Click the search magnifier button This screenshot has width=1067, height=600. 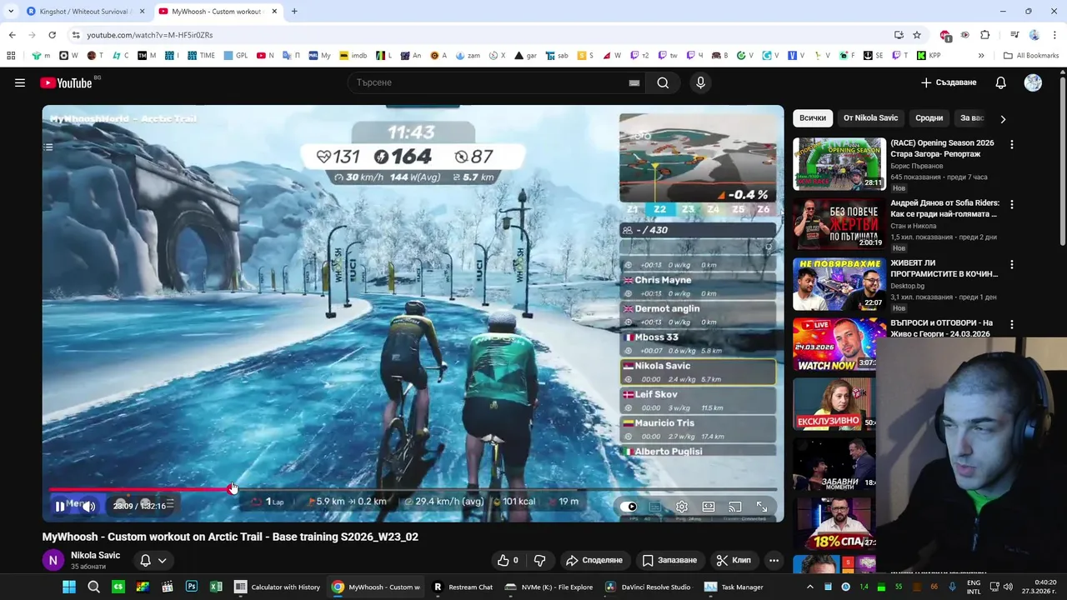point(663,82)
